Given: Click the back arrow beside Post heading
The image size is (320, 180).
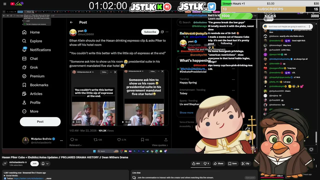Looking at the screenshot, I should pos(71,22).
